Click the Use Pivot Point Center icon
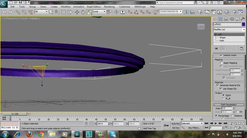 pyautogui.click(x=109, y=12)
